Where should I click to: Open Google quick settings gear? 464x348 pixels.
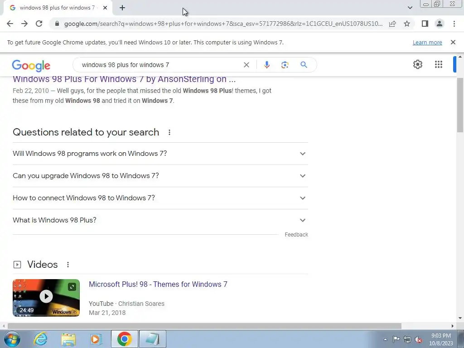(417, 64)
